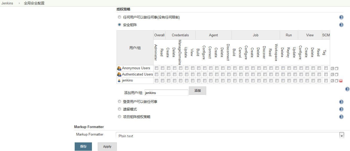The width and height of the screenshot is (350, 151).
Task: Check Agent Connect for Authenticated Users
Action: (211, 74)
